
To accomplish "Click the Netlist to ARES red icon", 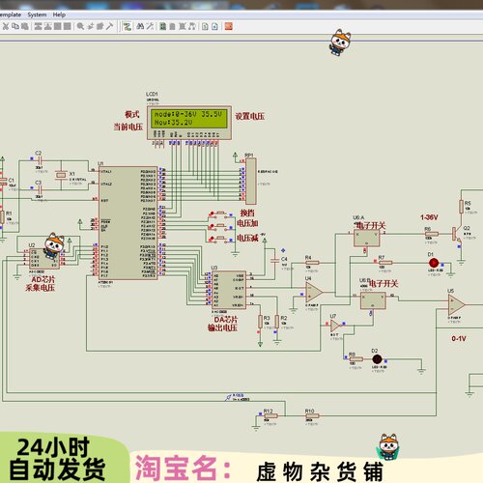I will tap(229, 26).
